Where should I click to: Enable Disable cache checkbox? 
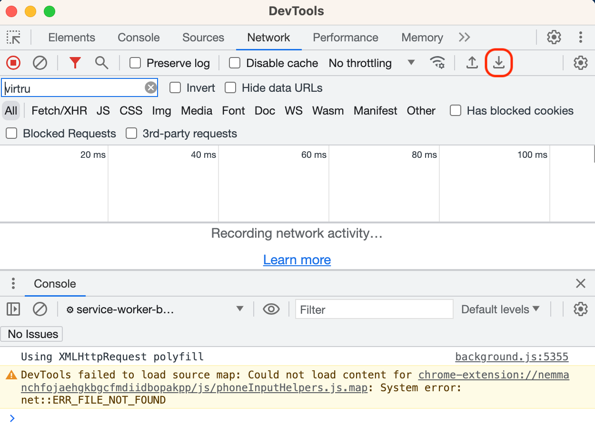point(235,63)
